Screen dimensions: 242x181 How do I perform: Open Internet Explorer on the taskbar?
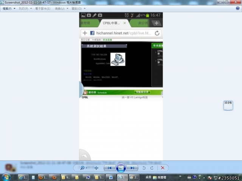point(23,178)
